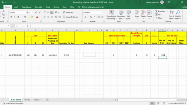Increase indent

pos(60,17)
